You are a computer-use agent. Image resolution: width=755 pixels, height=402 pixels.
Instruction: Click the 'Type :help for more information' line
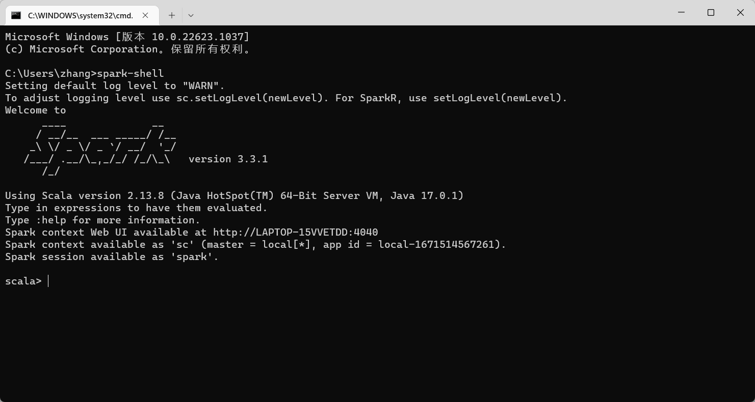102,220
